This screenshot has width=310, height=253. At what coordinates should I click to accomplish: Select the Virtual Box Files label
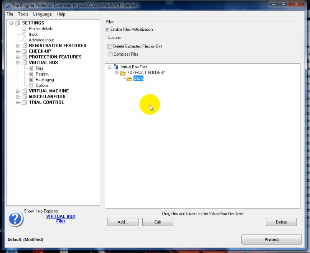click(134, 67)
